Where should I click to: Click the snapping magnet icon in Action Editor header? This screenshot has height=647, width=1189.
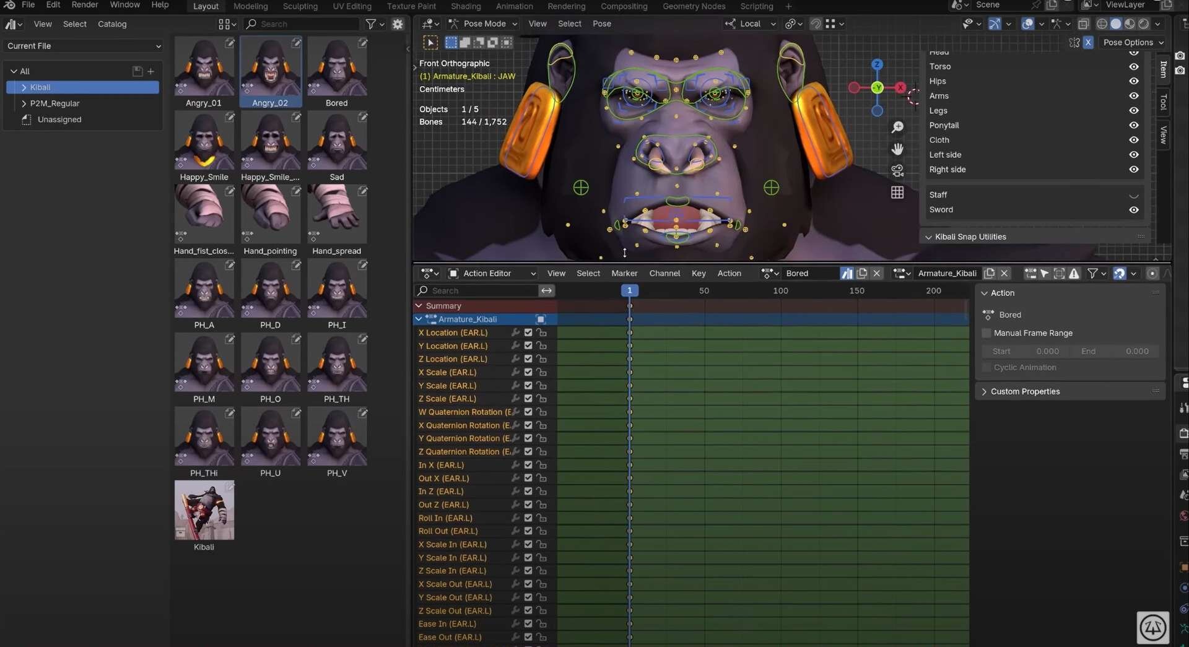(1119, 273)
